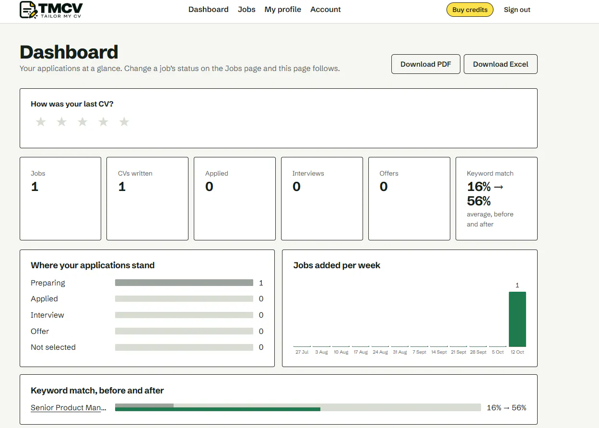This screenshot has height=428, width=599.
Task: Select the Applied stat card
Action: 235,199
